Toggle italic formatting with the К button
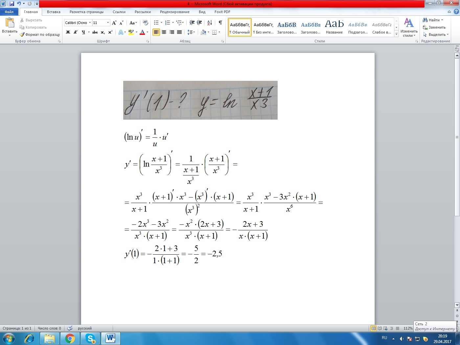 [x=76, y=32]
